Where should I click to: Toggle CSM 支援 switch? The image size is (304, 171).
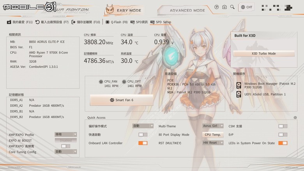[x=283, y=126]
